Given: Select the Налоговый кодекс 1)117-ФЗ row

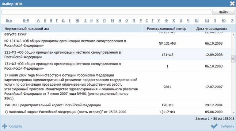Looking at the screenshot, I should coord(116,112).
